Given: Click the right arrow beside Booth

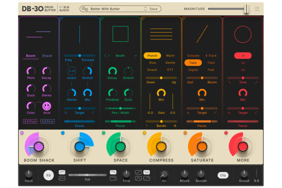Looking at the screenshot, I should [109, 56].
